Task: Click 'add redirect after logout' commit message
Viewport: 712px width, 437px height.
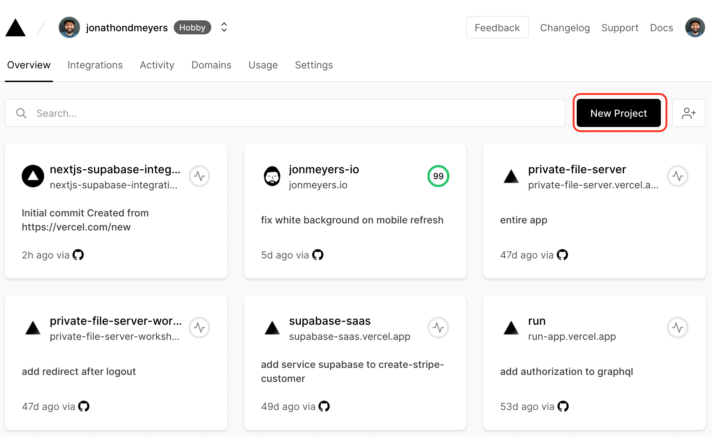Action: point(79,371)
